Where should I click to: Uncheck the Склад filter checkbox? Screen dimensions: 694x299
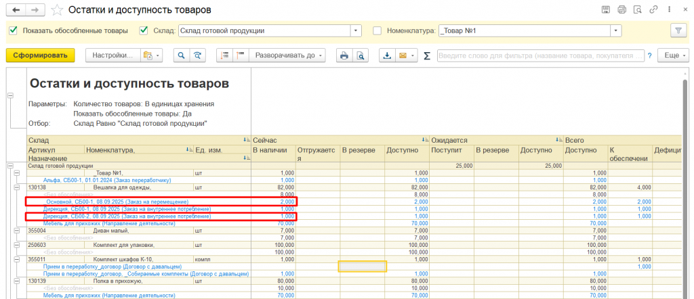[144, 30]
